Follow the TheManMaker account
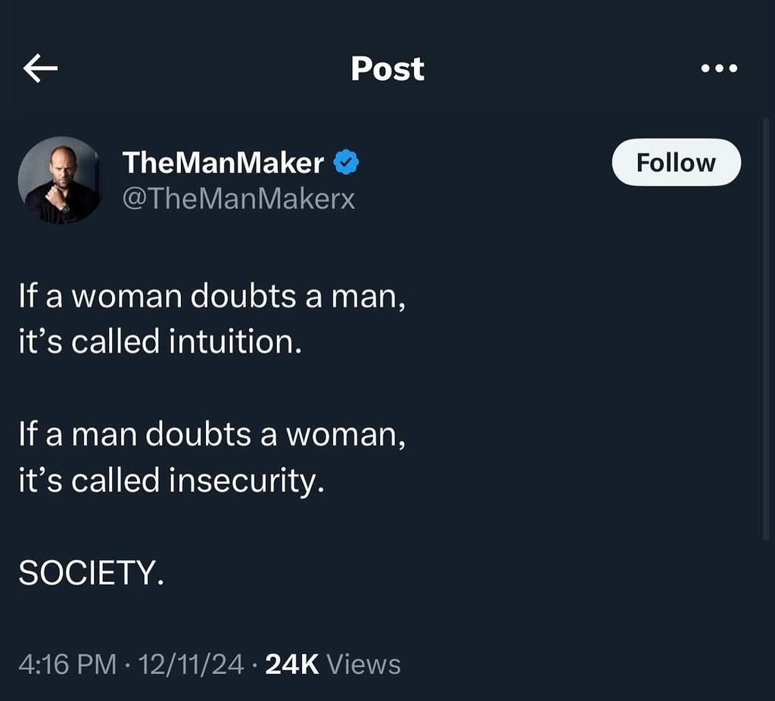Screen dimensions: 775x701 [x=675, y=163]
